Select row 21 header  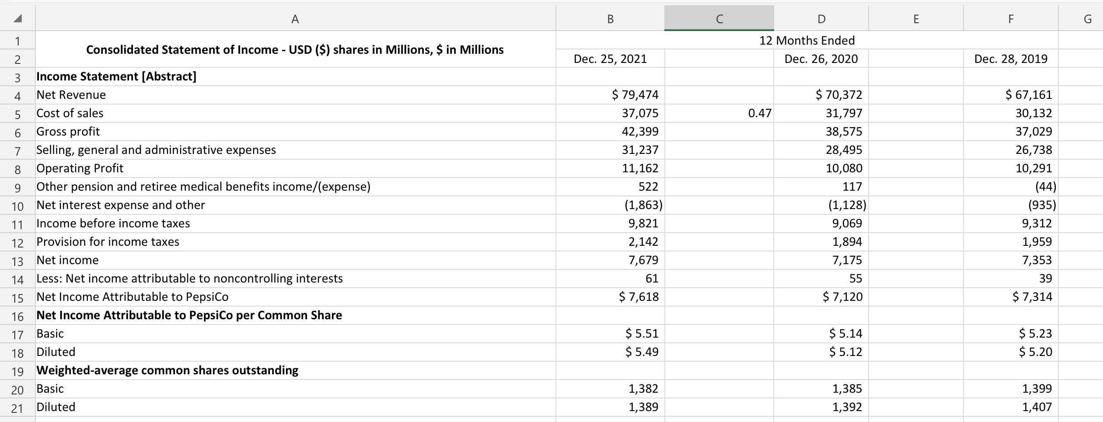coord(17,408)
